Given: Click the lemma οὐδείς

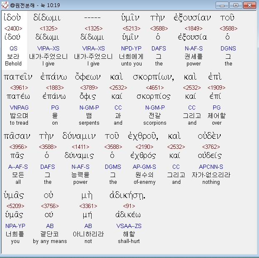Looking at the screenshot, I should point(210,155).
